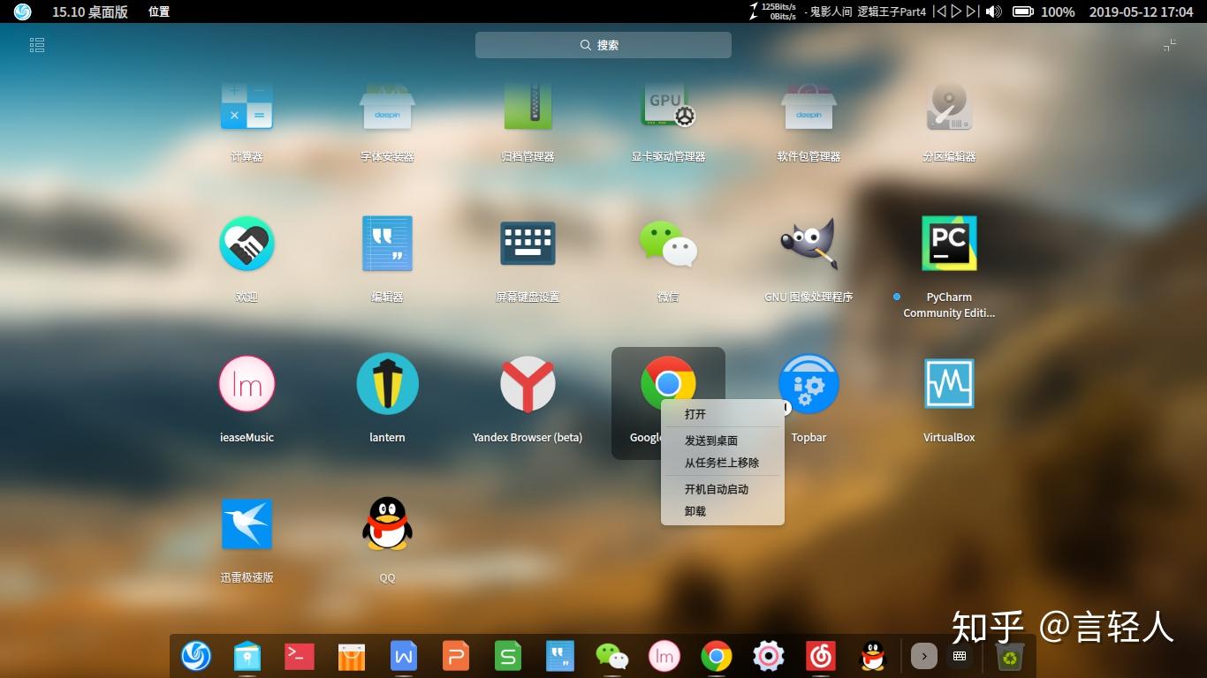This screenshot has width=1207, height=678.
Task: Open 分区编辑器 partition editor
Action: [948, 106]
